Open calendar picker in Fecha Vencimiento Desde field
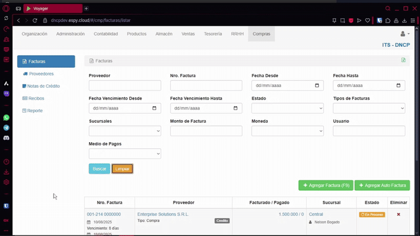 (x=154, y=109)
